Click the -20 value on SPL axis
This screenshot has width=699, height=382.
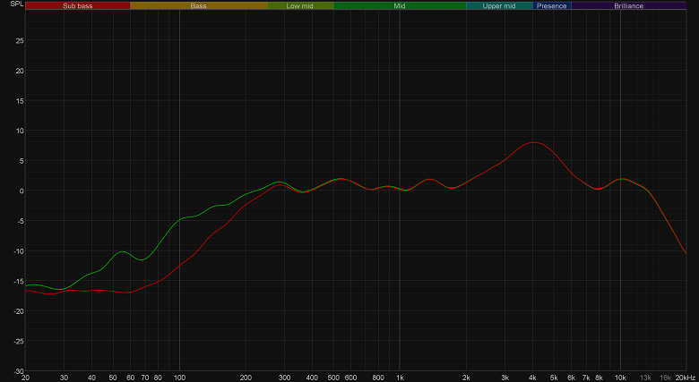18,311
